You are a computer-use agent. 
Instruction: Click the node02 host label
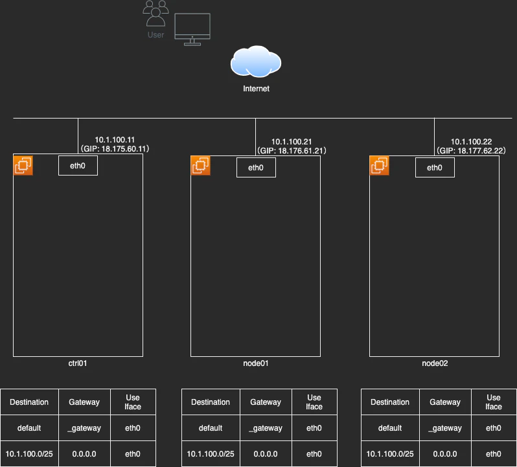435,363
